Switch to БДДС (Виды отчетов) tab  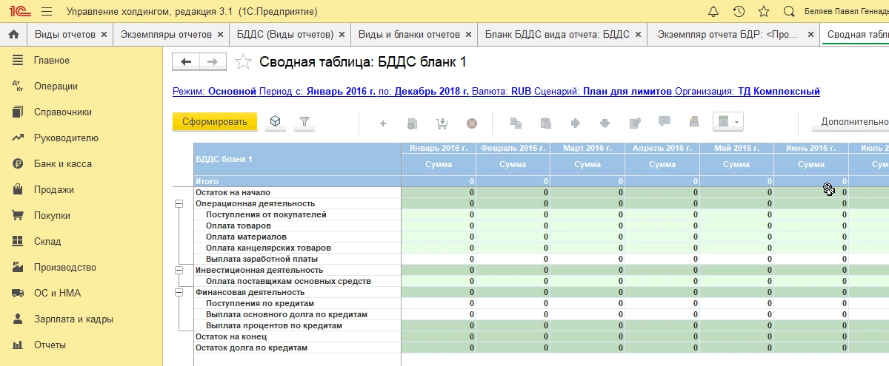click(285, 35)
